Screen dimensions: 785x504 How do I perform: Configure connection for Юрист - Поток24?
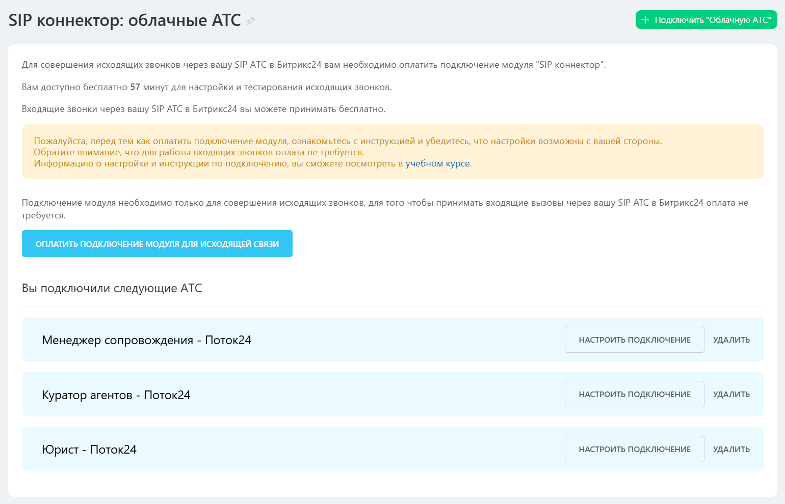(634, 449)
